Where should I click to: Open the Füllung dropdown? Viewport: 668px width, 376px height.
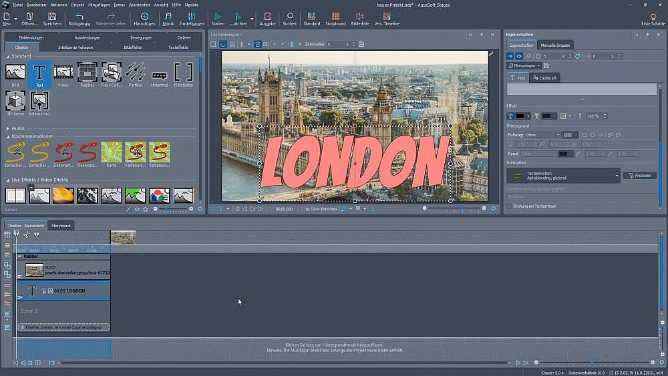tap(543, 135)
